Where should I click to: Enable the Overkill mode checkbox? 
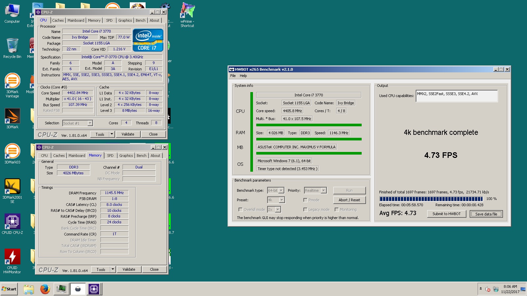coord(240,210)
